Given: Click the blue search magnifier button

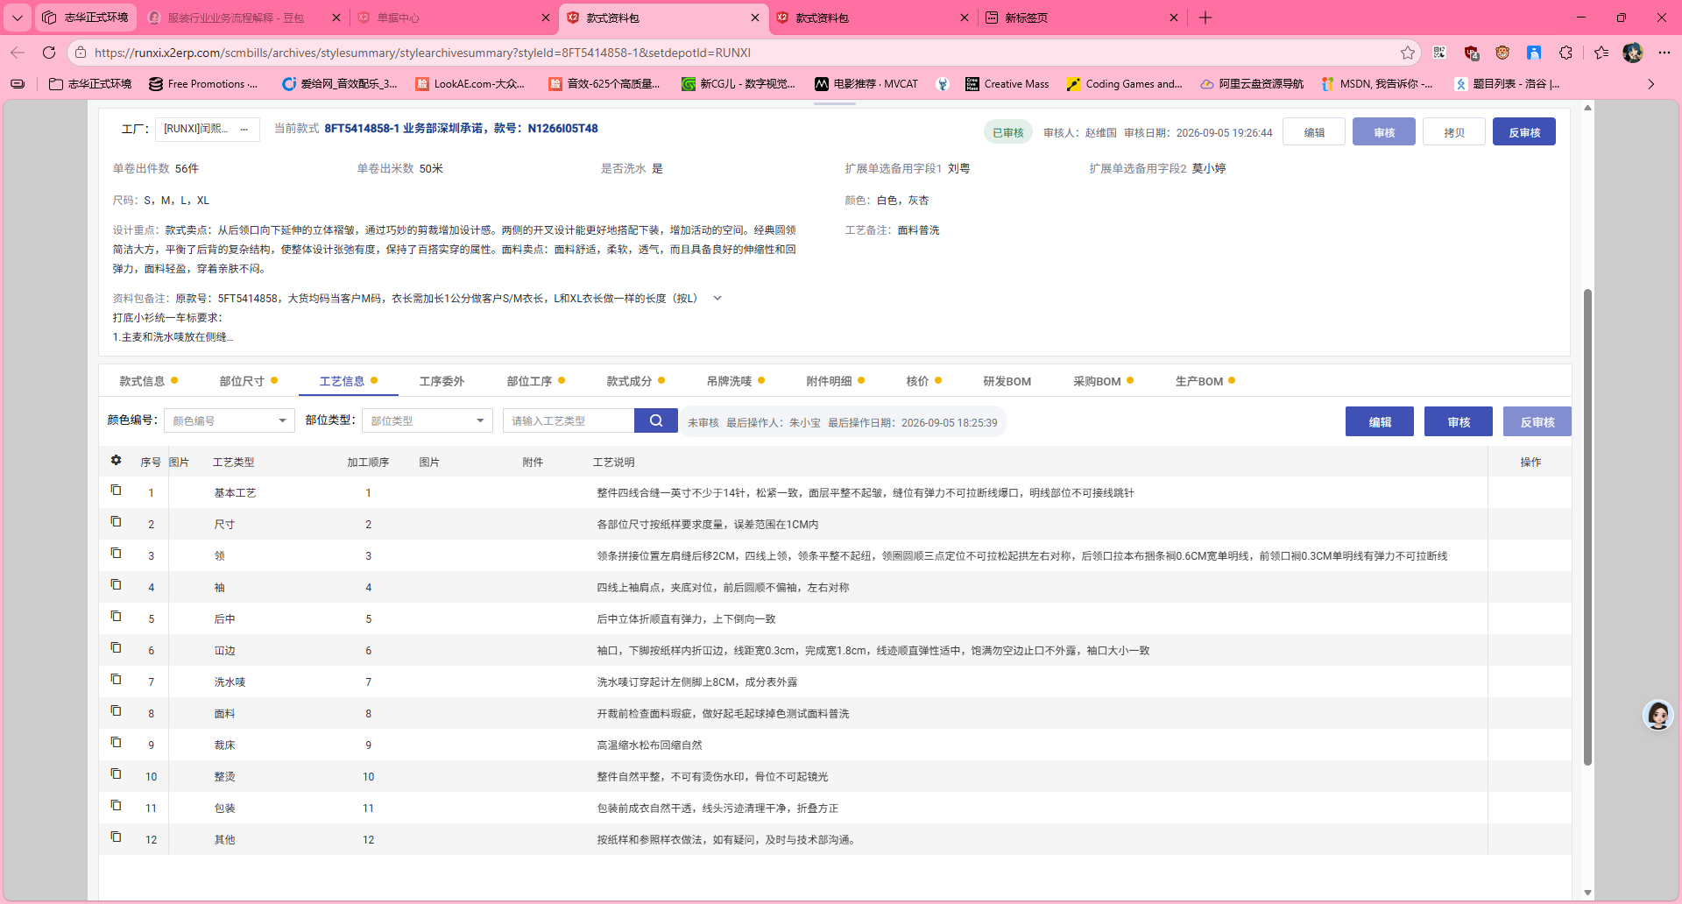Looking at the screenshot, I should click(x=655, y=421).
